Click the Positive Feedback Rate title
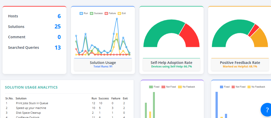 (240, 63)
